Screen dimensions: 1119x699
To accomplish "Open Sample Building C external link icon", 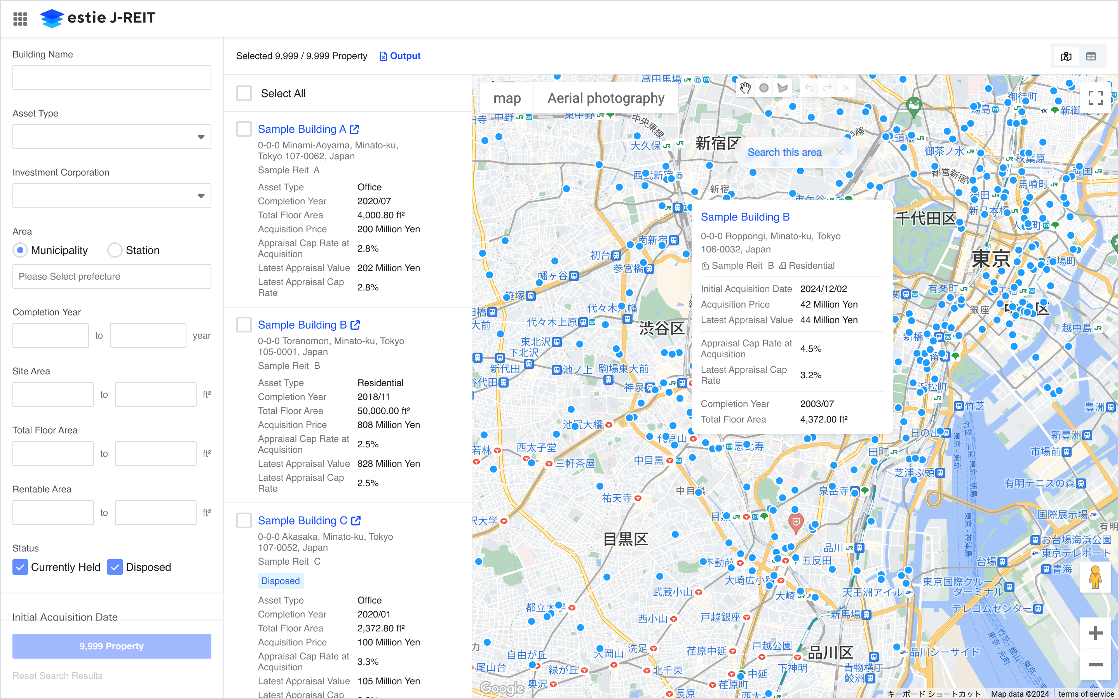I will pos(356,520).
